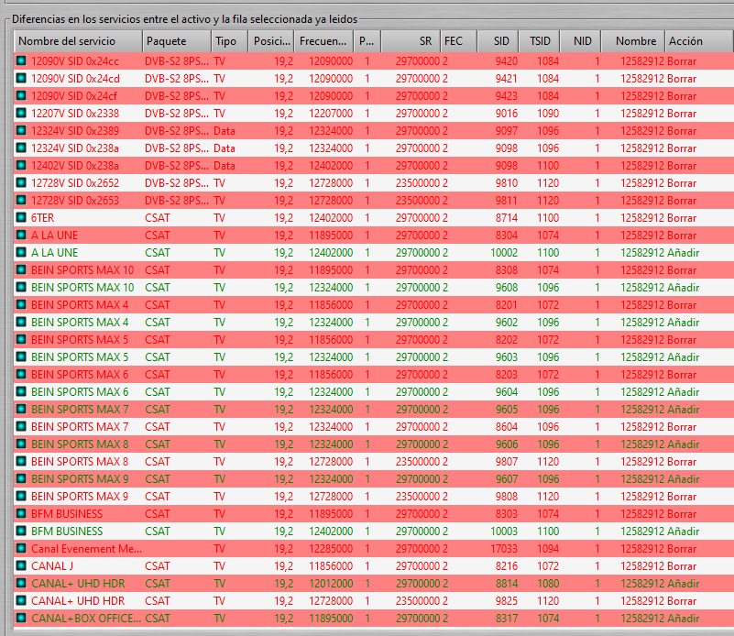Click icon of CANAL+ UHD HDR SID 8814
Image resolution: width=734 pixels, height=636 pixels.
pyautogui.click(x=21, y=583)
